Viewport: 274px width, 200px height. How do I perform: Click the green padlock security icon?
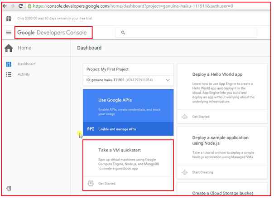[x=29, y=6]
